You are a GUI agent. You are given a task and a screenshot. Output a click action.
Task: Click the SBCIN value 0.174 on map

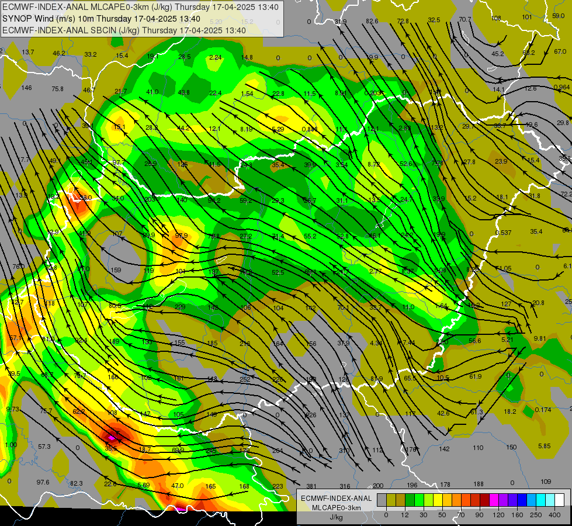[x=543, y=410]
